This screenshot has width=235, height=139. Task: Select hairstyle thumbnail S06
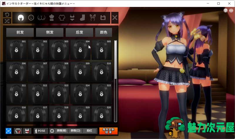[x=16, y=72]
